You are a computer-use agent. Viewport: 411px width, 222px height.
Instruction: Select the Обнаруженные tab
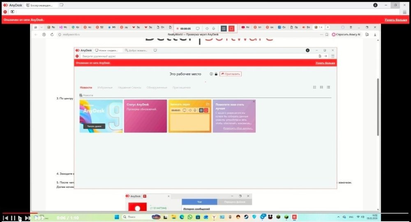pyautogui.click(x=157, y=87)
